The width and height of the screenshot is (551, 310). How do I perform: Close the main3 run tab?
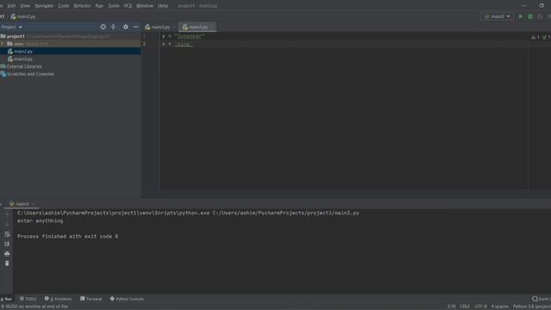tap(33, 204)
